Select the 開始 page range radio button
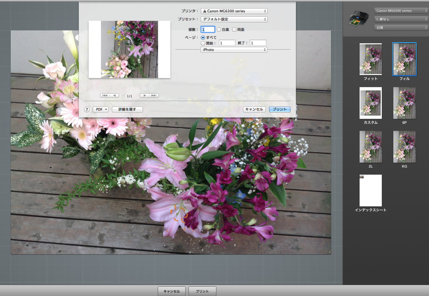This screenshot has height=296, width=429. click(203, 43)
